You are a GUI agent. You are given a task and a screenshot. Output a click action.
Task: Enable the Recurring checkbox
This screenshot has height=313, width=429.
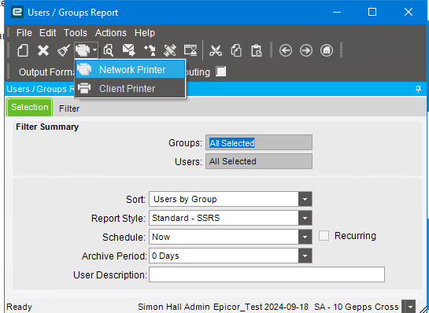click(324, 236)
